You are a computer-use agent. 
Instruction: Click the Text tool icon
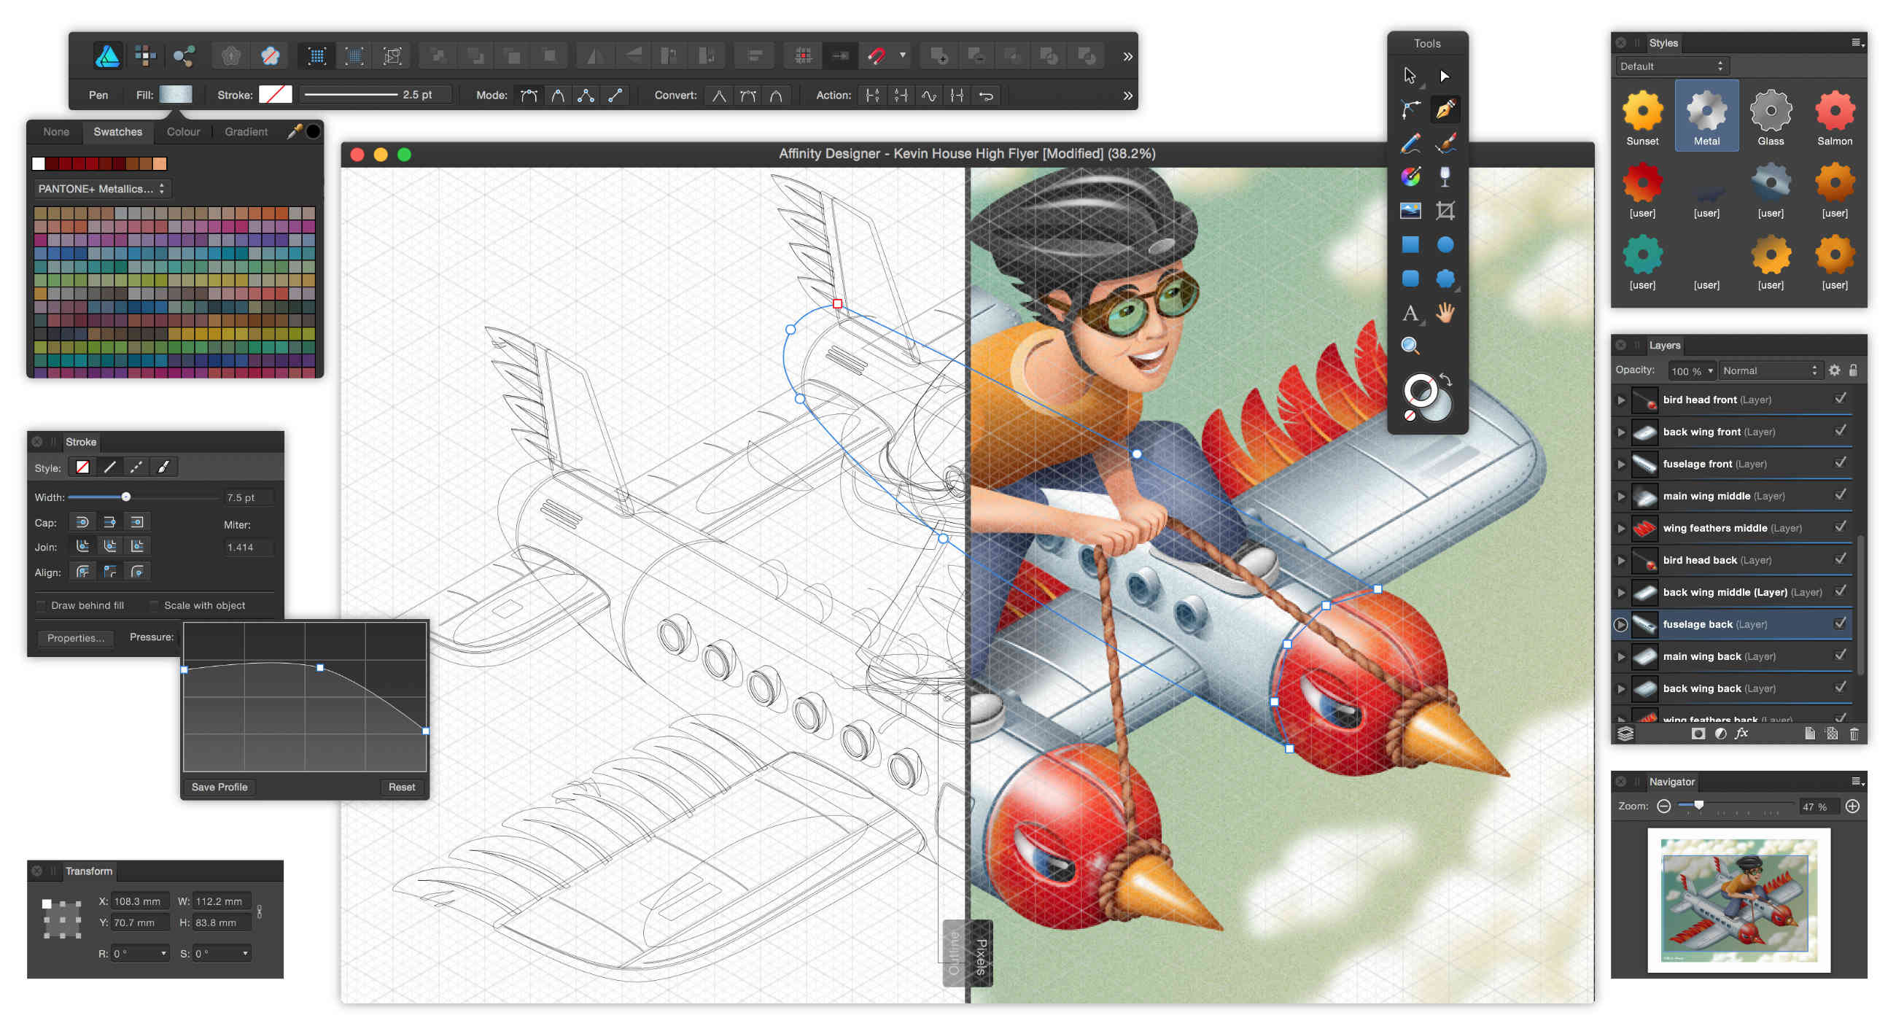1411,314
